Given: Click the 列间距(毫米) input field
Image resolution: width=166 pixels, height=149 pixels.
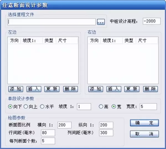Looking at the screenshot, I should [x=106, y=133].
